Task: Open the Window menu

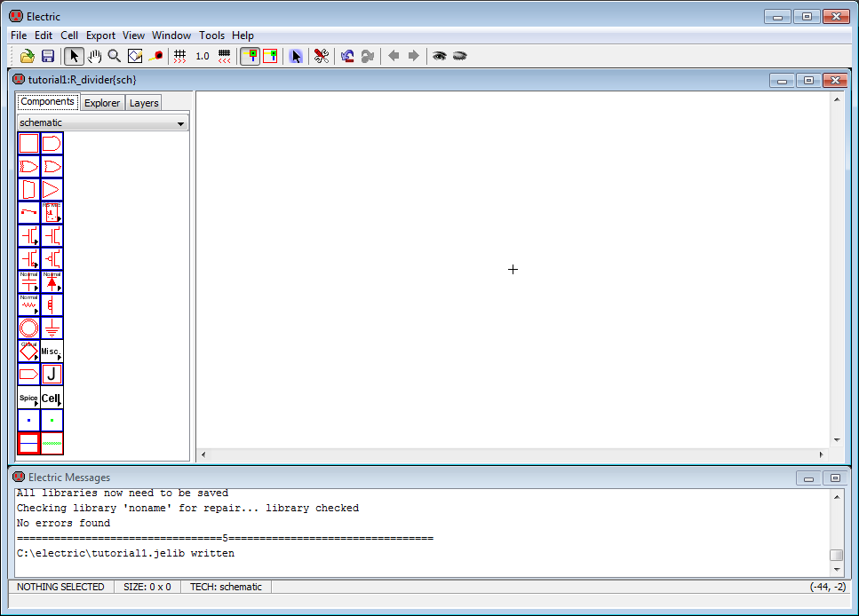Action: (171, 35)
